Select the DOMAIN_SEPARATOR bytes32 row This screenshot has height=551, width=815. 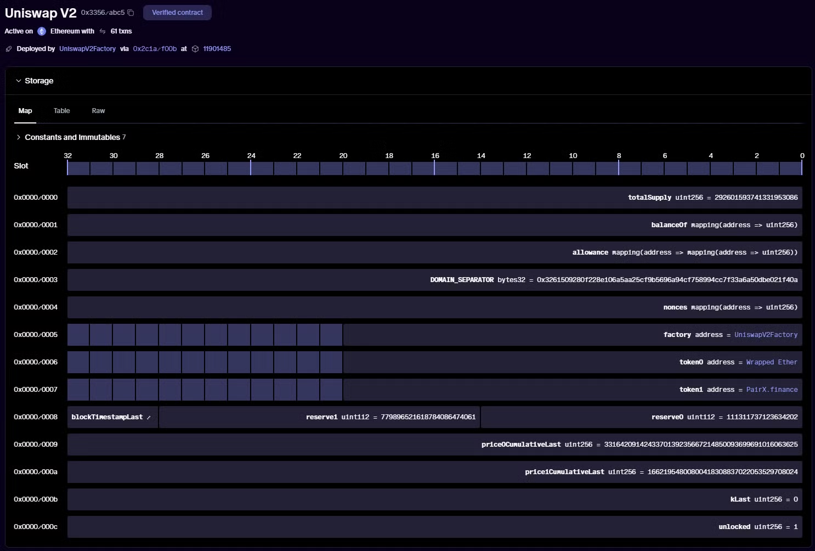[435, 280]
